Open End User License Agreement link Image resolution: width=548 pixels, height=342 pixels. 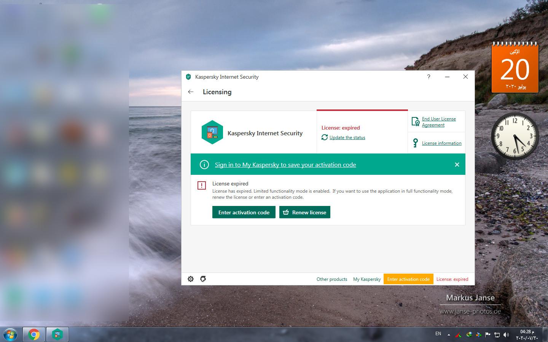(x=439, y=122)
